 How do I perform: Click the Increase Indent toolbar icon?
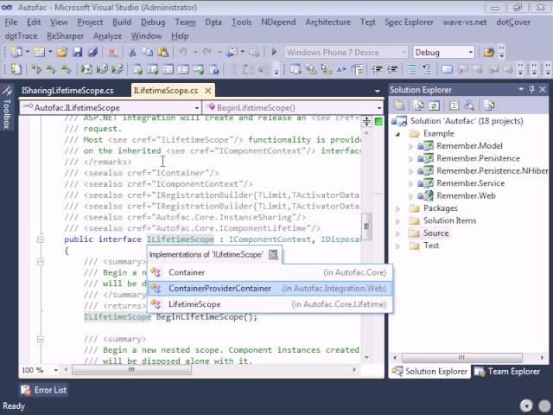[392, 69]
